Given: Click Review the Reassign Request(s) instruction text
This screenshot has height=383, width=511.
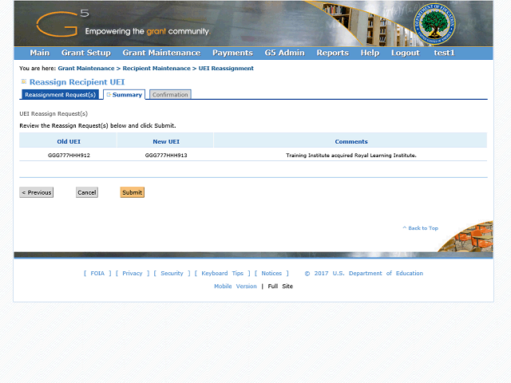Looking at the screenshot, I should [x=97, y=126].
